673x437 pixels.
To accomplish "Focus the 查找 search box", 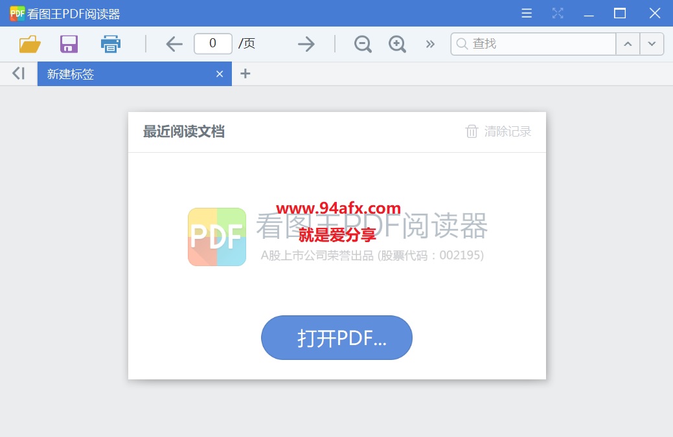I will coord(534,44).
